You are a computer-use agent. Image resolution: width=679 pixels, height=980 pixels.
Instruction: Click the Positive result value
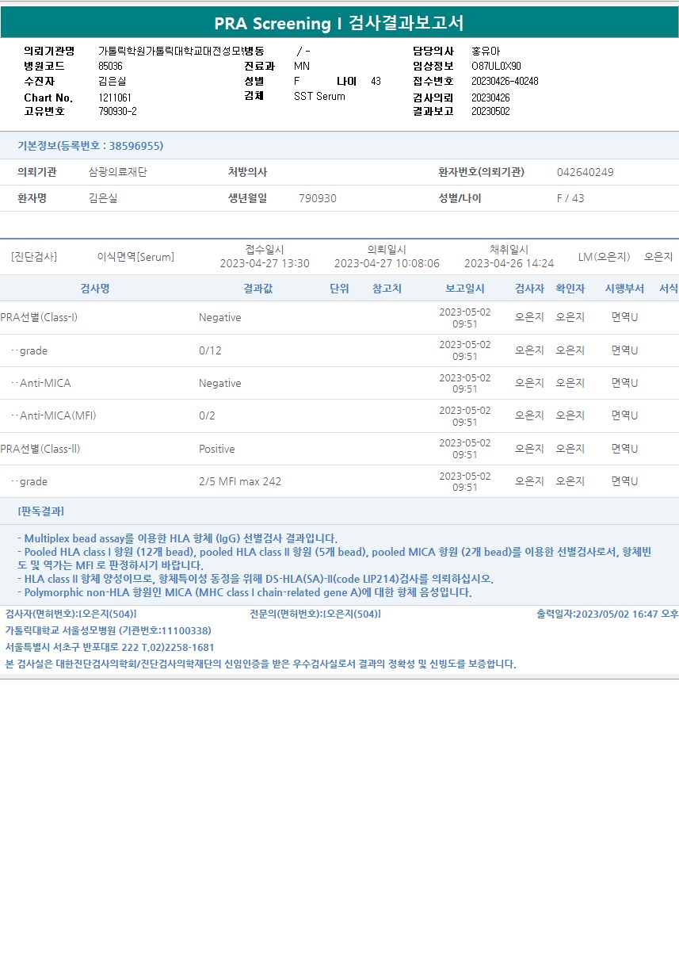(217, 449)
